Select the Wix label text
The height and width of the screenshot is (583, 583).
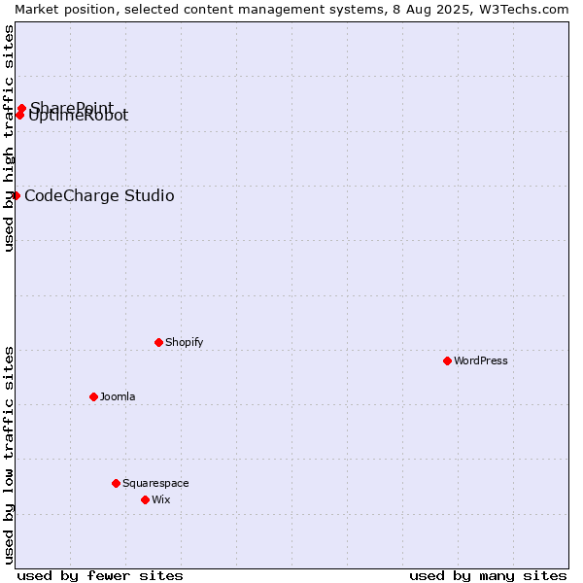point(161,499)
